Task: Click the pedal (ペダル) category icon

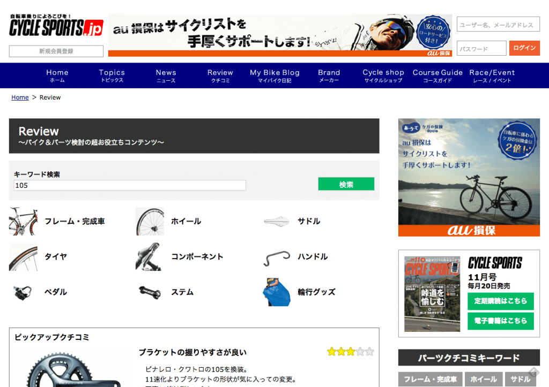Action: (x=24, y=292)
